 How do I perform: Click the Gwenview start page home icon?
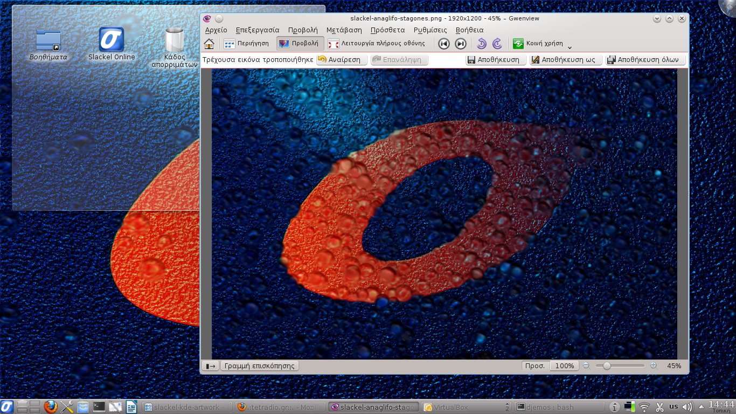coord(209,44)
